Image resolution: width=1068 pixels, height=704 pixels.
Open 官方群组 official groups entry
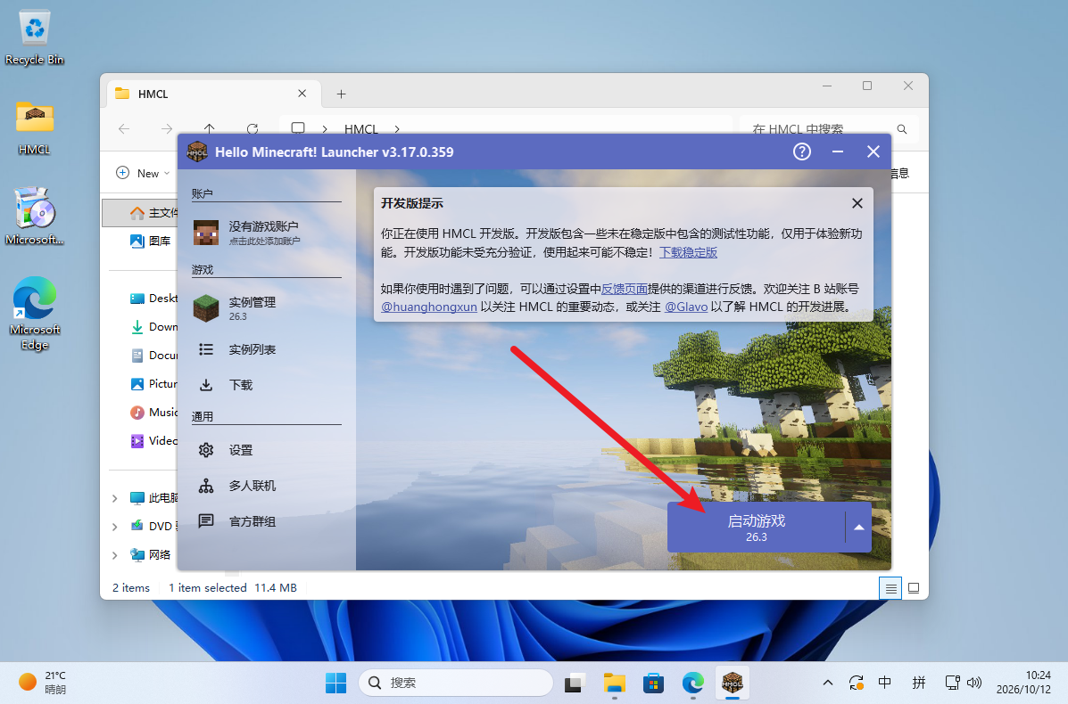(266, 521)
